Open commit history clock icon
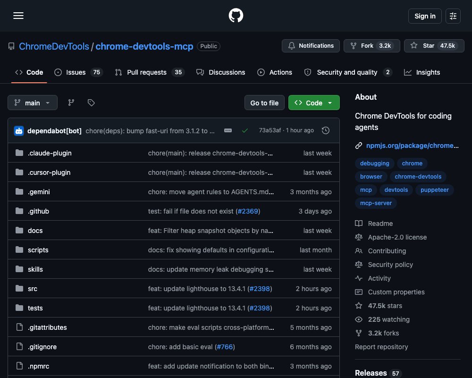The width and height of the screenshot is (472, 378). click(x=325, y=130)
